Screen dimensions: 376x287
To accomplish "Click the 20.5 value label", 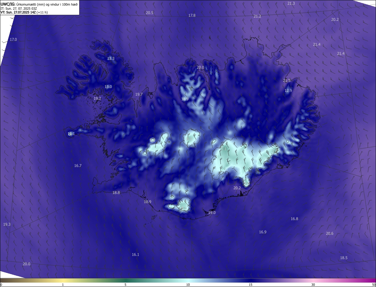I will [150, 13].
